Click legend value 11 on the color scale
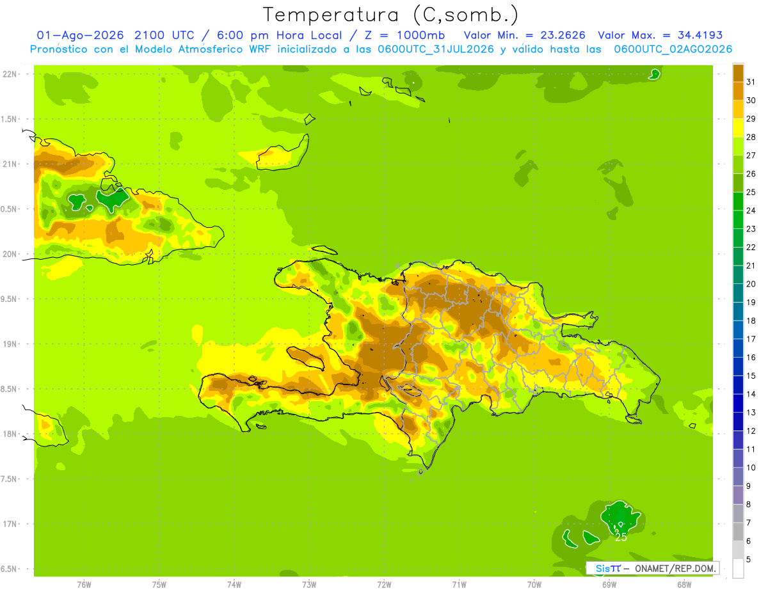Screen dimensions: 768x593 click(x=751, y=450)
